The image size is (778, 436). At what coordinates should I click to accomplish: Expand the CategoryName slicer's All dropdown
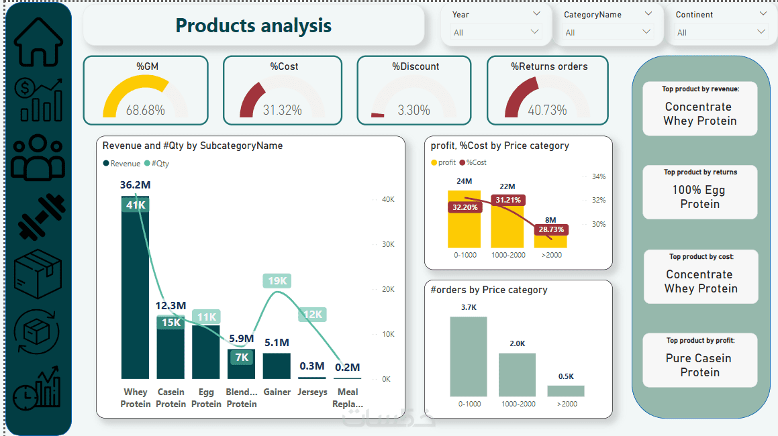click(608, 32)
